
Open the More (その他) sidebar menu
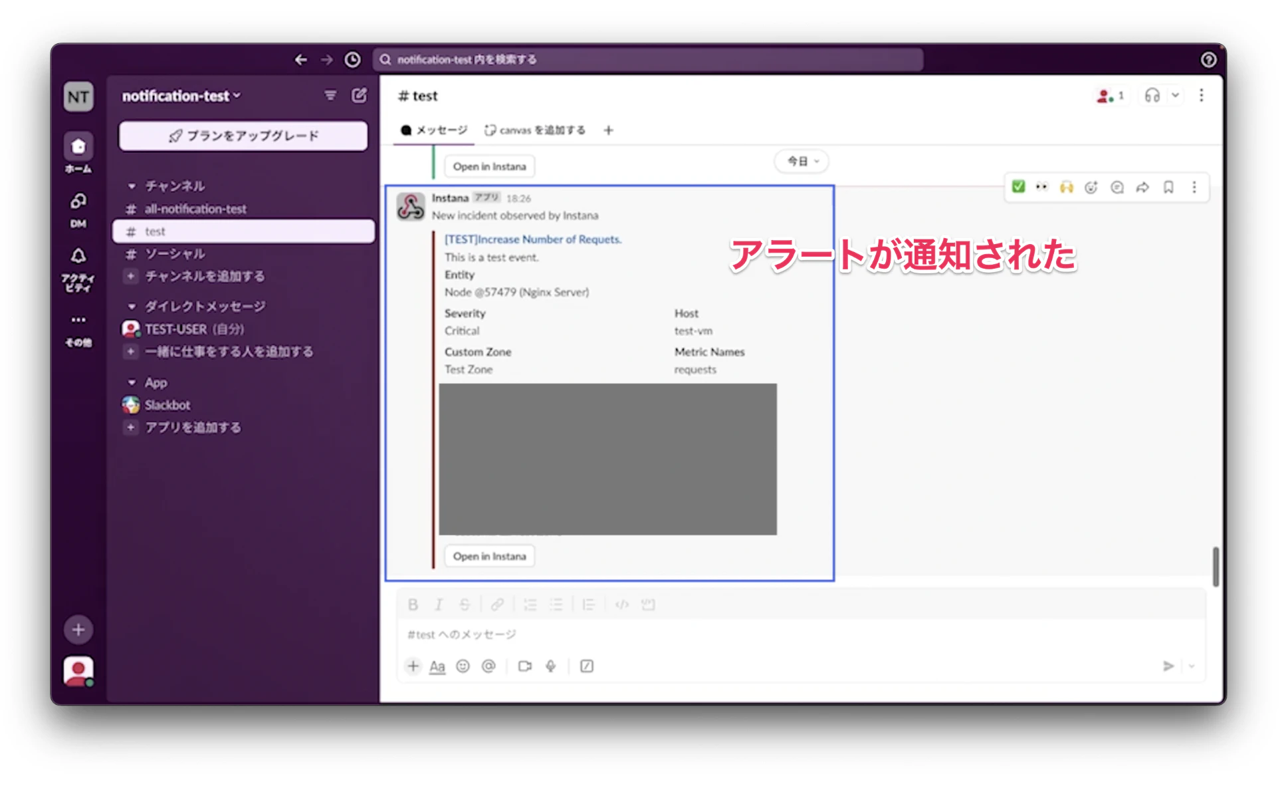78,330
